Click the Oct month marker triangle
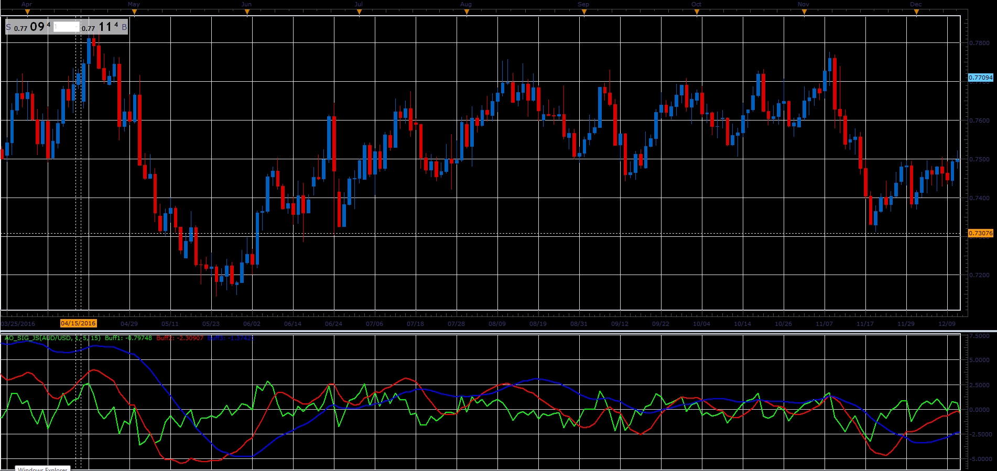The height and width of the screenshot is (471, 997). [697, 12]
